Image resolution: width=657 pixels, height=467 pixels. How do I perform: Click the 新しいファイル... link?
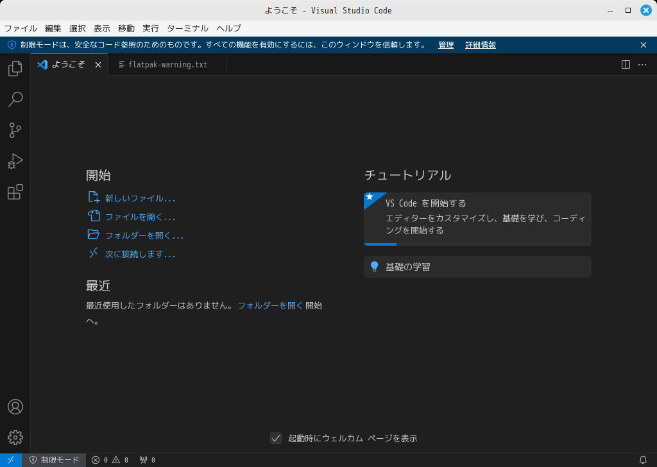coord(140,198)
